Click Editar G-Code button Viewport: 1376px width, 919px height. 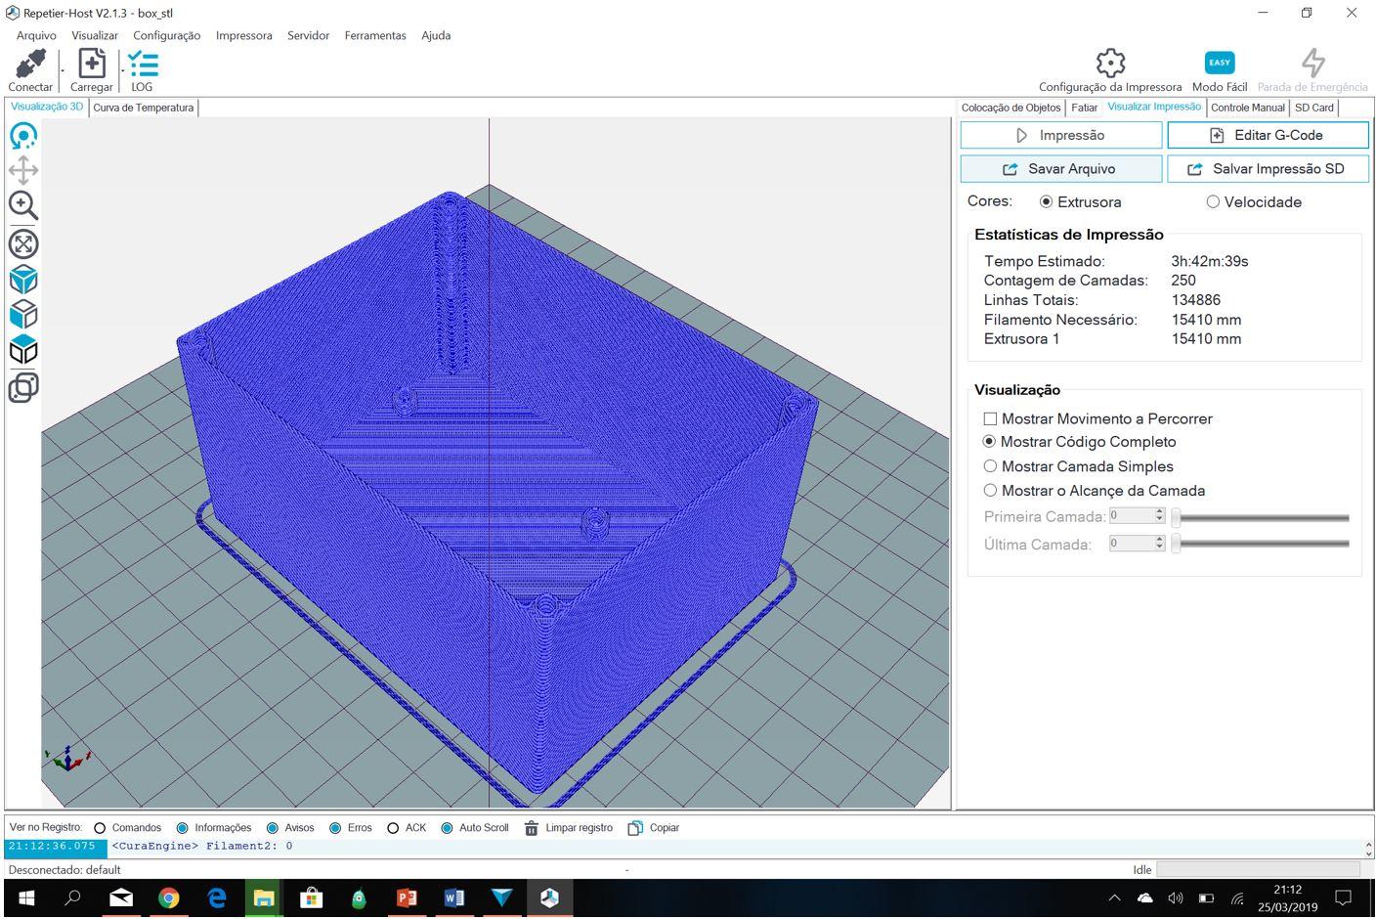click(1268, 135)
